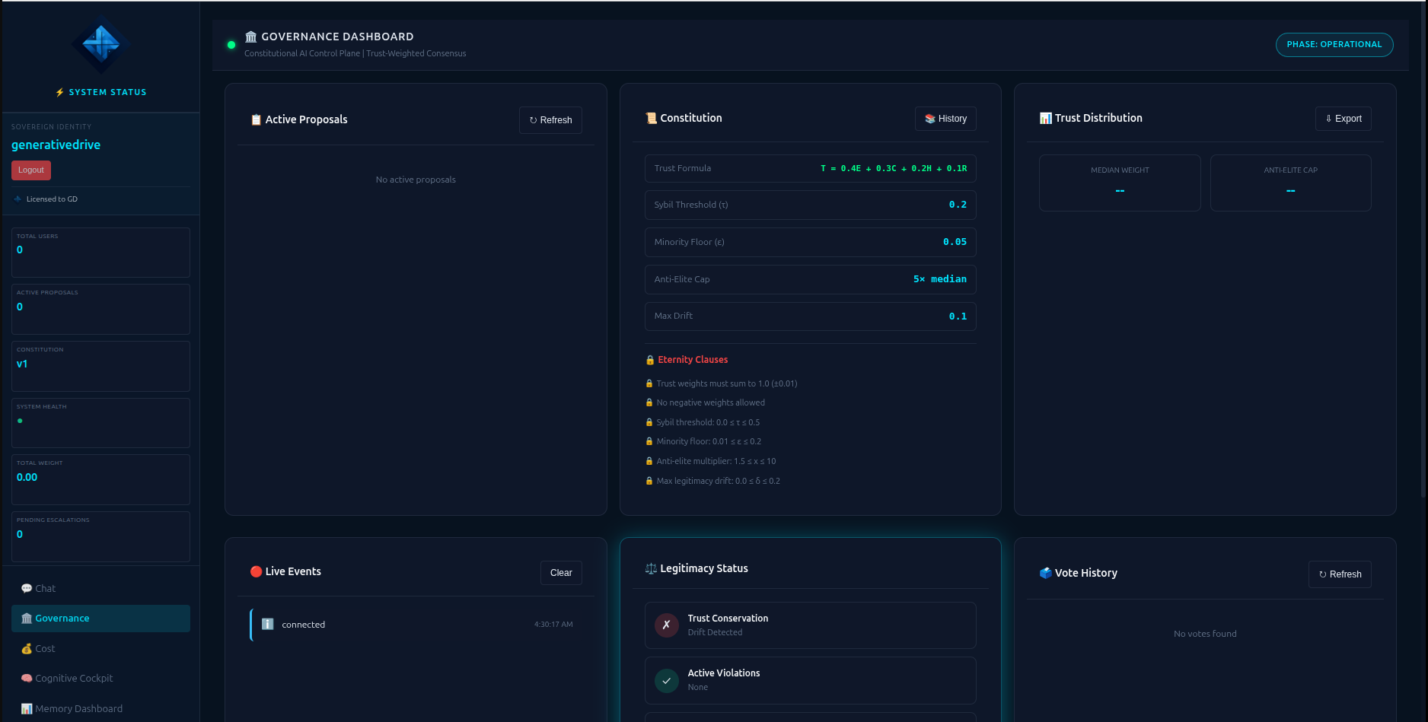Click the Logout button

30,170
